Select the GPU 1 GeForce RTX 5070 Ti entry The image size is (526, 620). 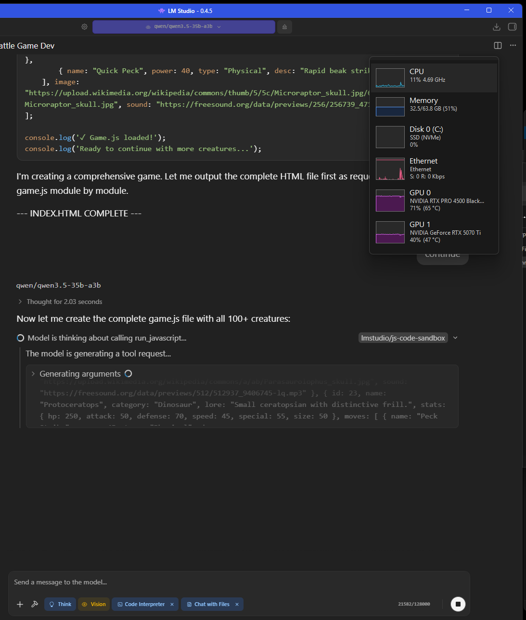[434, 232]
